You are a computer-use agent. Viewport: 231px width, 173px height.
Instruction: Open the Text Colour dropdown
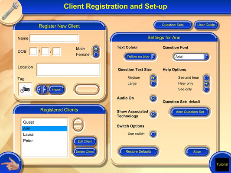[140, 57]
